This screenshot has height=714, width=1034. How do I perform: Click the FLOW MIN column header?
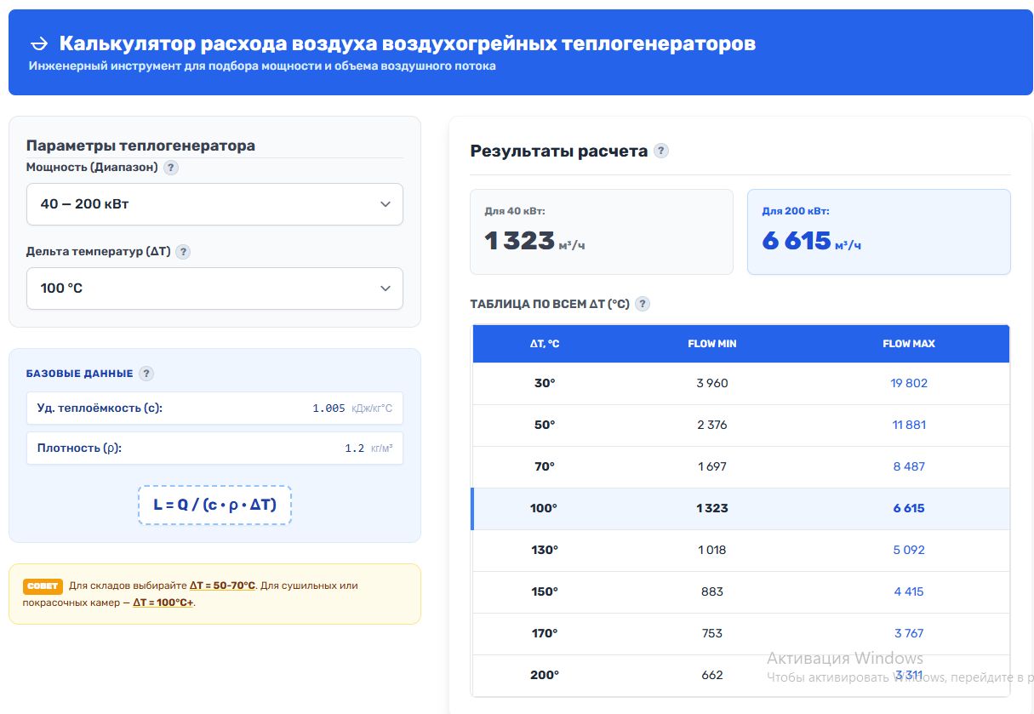[712, 344]
